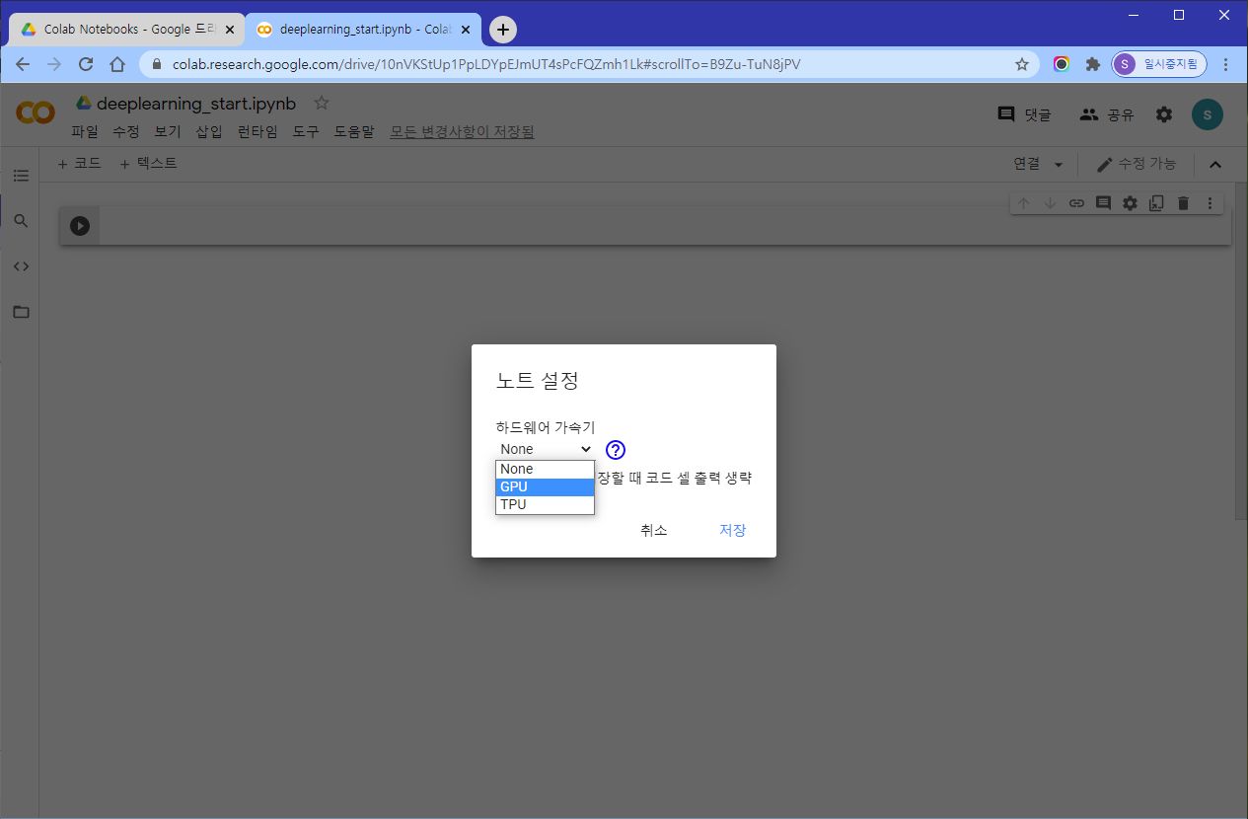Rename notebook title deeplearning_start.ipynb

pos(196,104)
